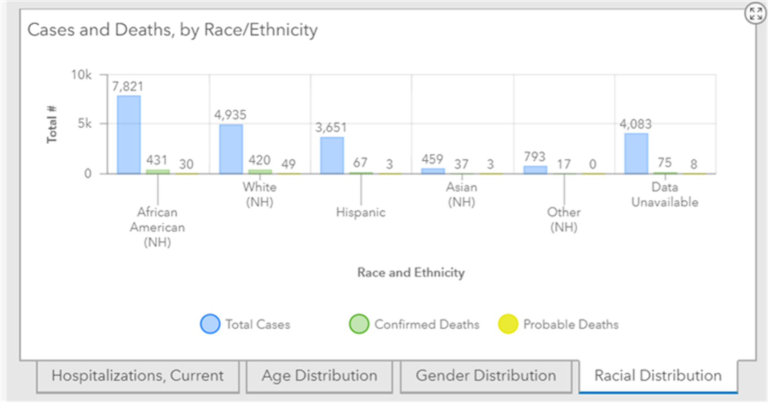Image resolution: width=770 pixels, height=404 pixels.
Task: Select the Asian (NH) total cases bar
Action: coord(433,171)
